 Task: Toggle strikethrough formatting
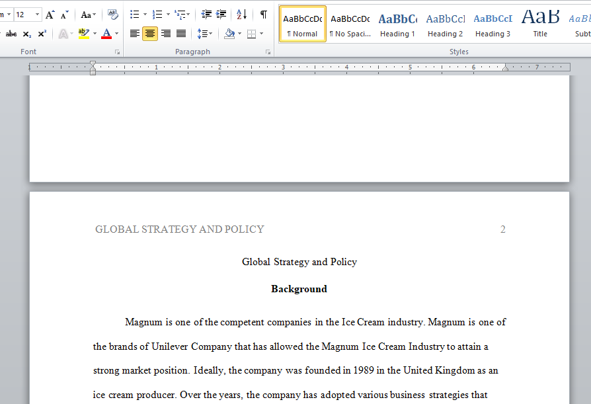point(11,34)
